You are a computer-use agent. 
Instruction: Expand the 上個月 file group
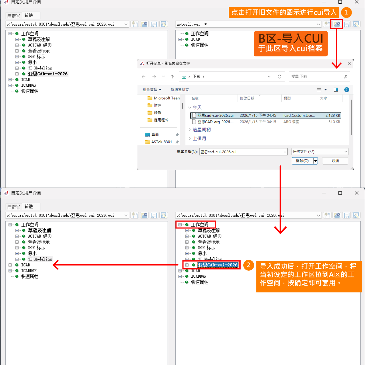point(190,138)
